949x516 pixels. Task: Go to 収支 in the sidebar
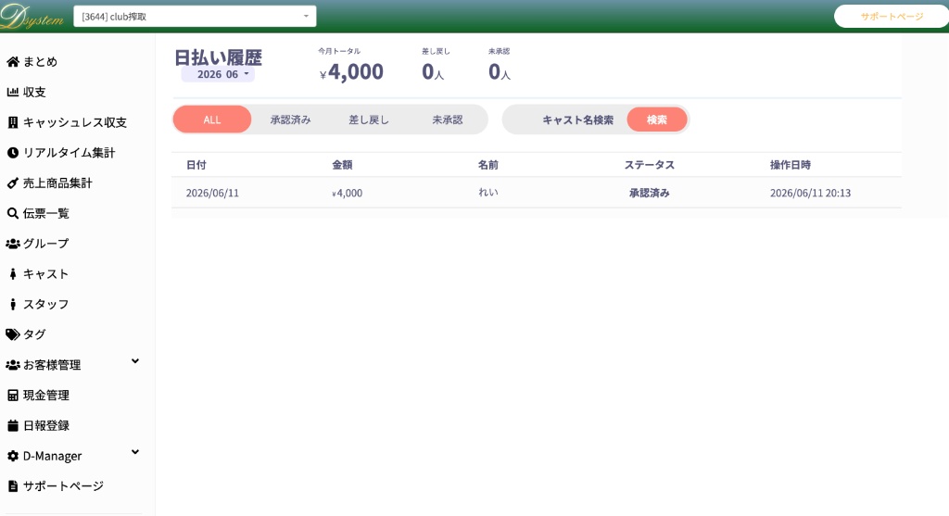tap(34, 92)
